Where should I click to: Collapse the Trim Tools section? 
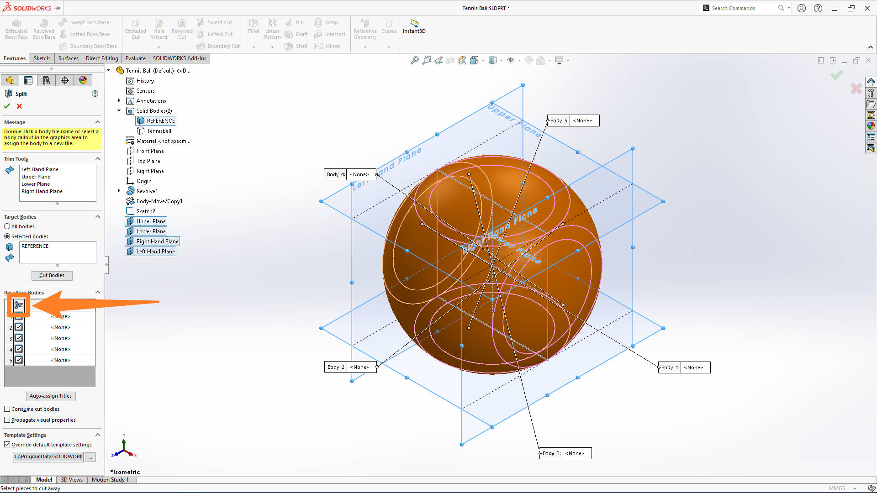pyautogui.click(x=97, y=158)
